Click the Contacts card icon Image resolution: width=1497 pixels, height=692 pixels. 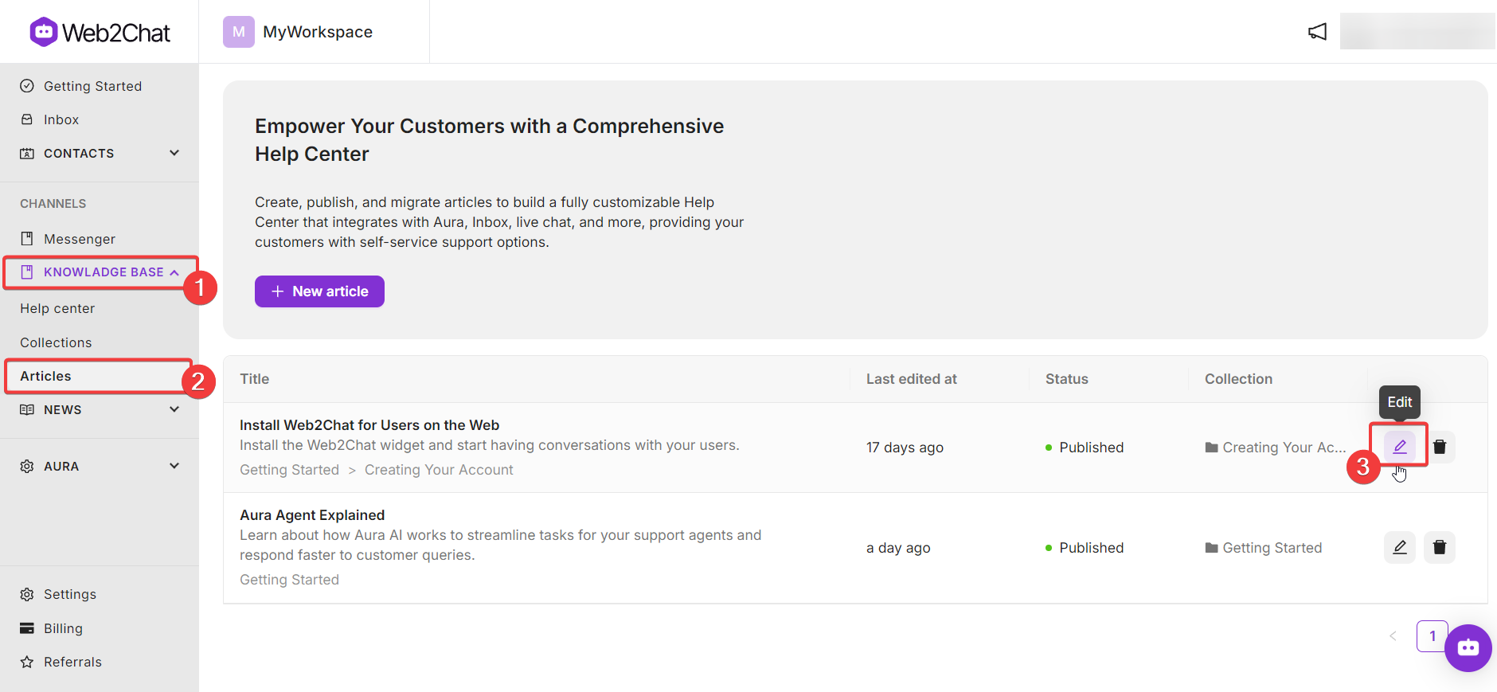click(27, 153)
